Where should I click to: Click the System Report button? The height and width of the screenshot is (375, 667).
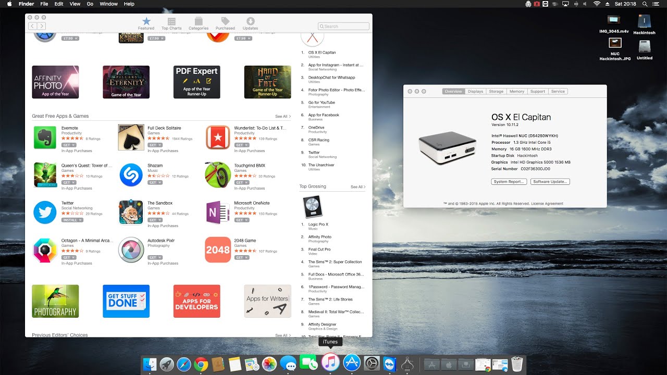[x=509, y=182]
